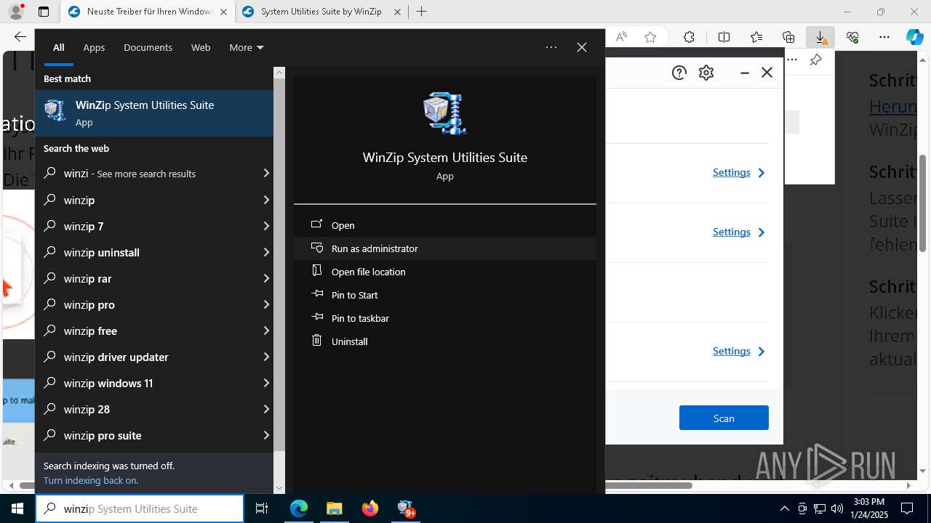Launch Firefox from the taskbar
Image resolution: width=931 pixels, height=523 pixels.
click(370, 508)
